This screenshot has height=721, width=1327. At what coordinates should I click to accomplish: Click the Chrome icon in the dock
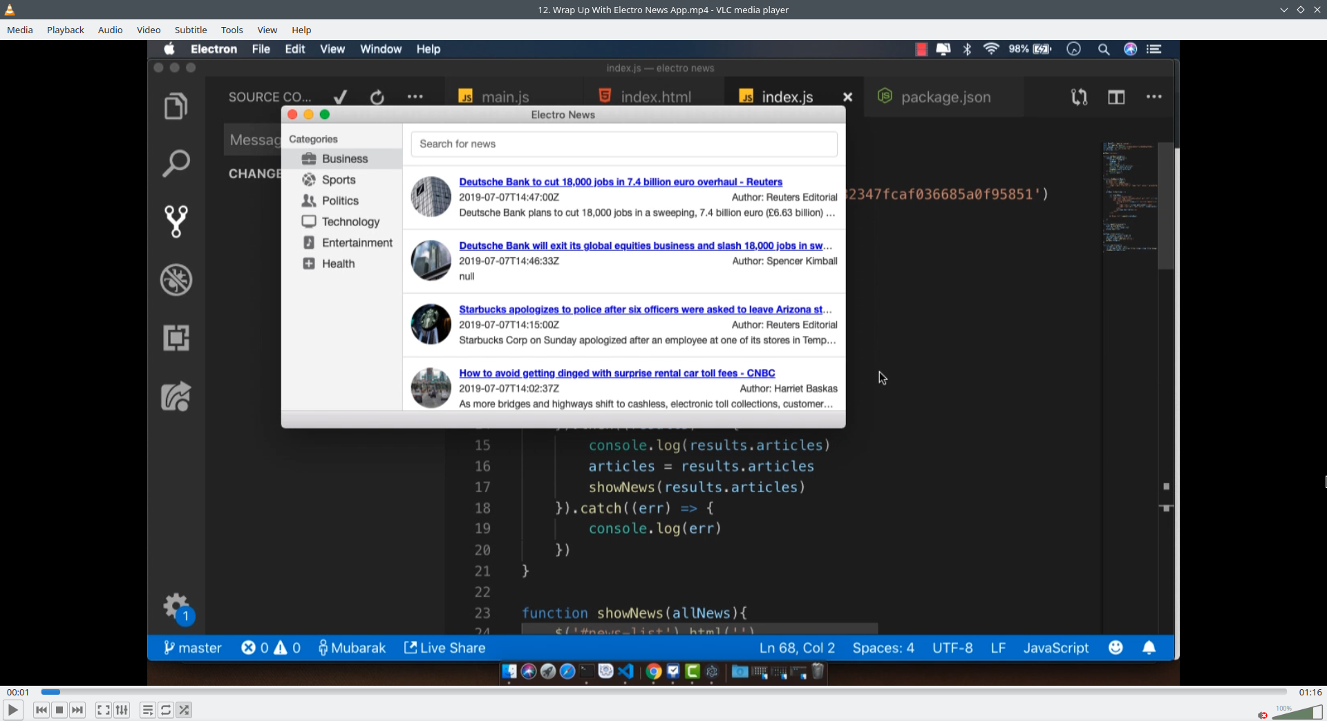click(654, 671)
